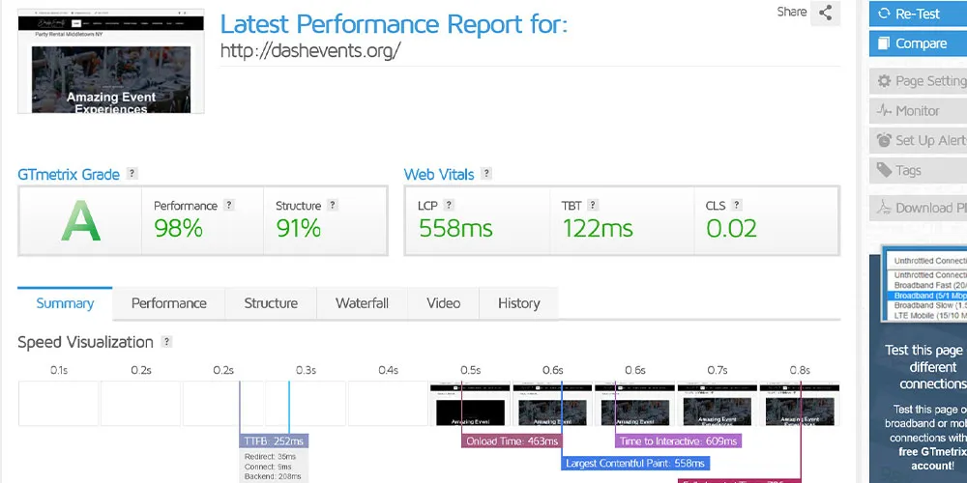The image size is (967, 483).
Task: Switch to the Performance tab
Action: (168, 303)
